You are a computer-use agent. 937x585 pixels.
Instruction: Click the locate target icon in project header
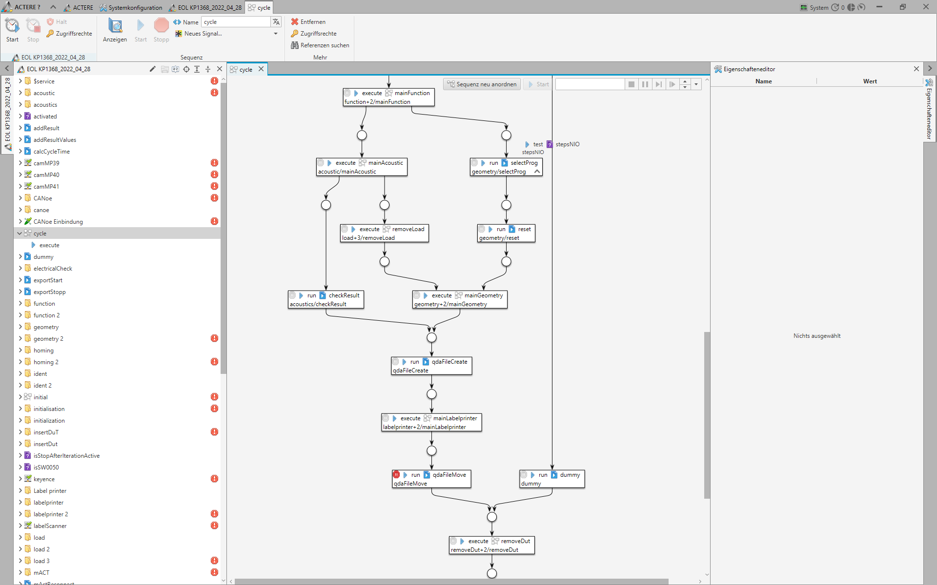coord(186,69)
